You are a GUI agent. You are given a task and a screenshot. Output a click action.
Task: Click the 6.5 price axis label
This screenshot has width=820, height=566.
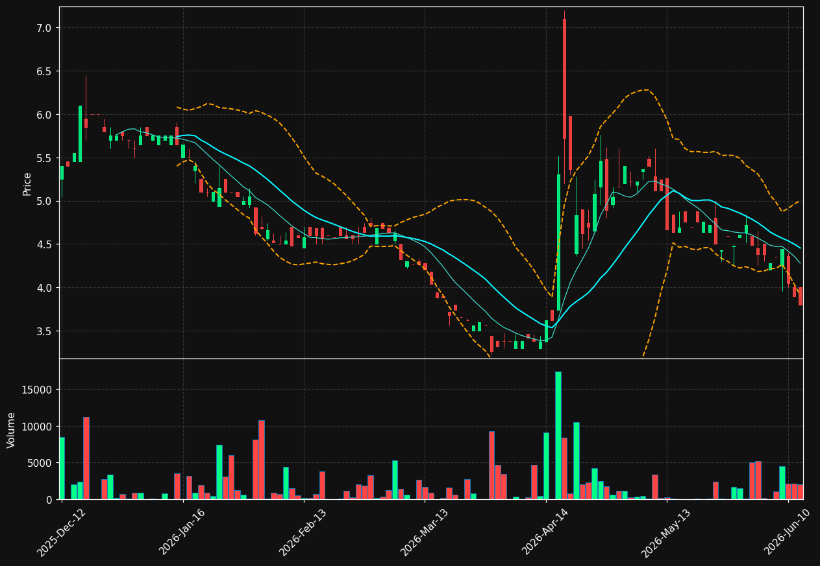click(45, 71)
